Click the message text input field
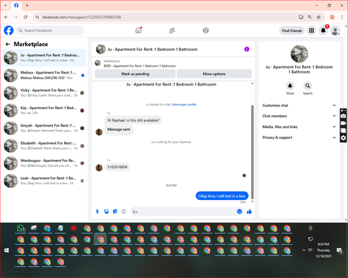The height and width of the screenshot is (278, 348). 183,211
